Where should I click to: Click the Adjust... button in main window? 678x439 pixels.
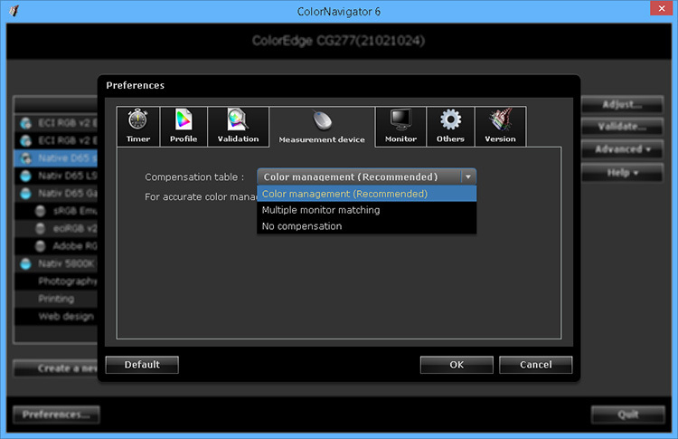point(622,104)
